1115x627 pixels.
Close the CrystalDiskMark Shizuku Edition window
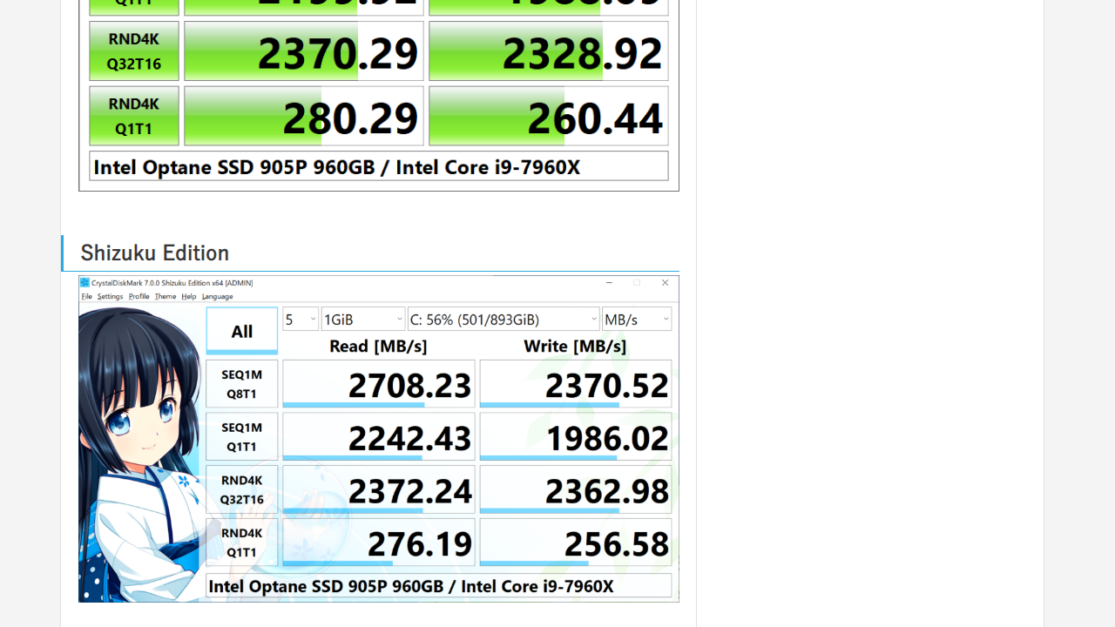pos(665,283)
